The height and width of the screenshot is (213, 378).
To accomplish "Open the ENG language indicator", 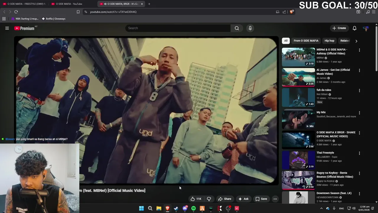I will tap(341, 208).
